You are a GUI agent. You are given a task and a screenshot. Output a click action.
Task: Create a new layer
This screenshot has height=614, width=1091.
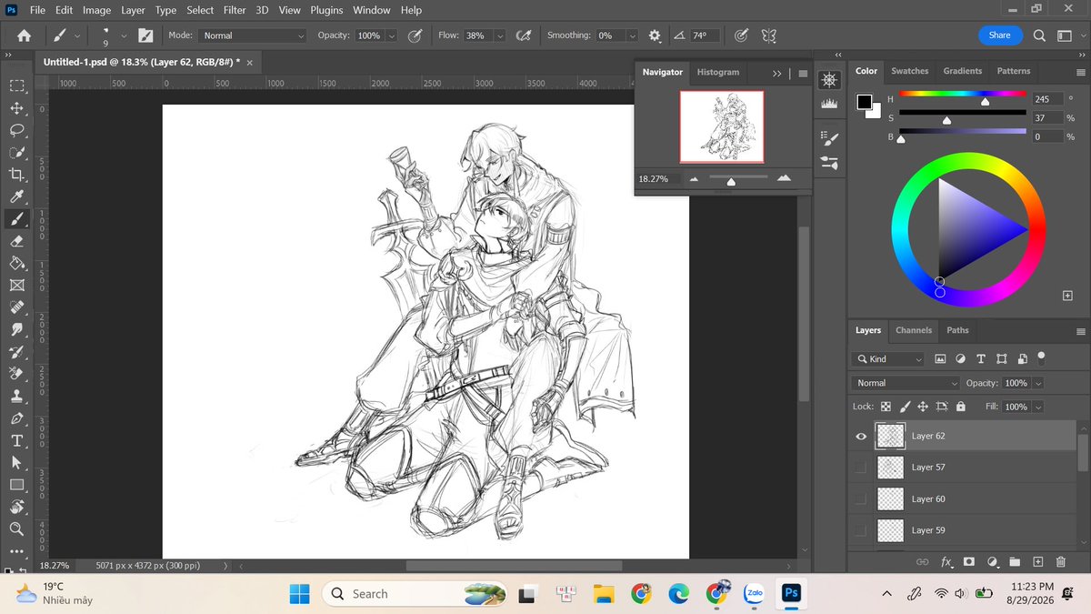(x=1037, y=562)
